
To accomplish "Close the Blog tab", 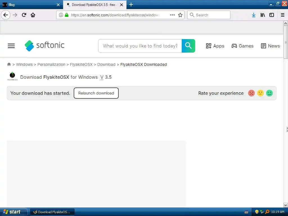I will [x=58, y=5].
